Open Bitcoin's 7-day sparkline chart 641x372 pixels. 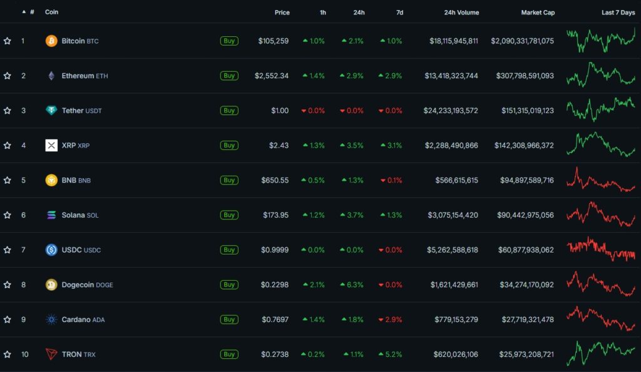[x=600, y=40]
